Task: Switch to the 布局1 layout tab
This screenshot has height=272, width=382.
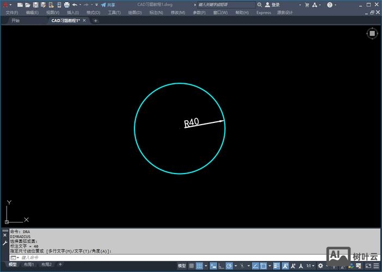Action: [x=28, y=265]
